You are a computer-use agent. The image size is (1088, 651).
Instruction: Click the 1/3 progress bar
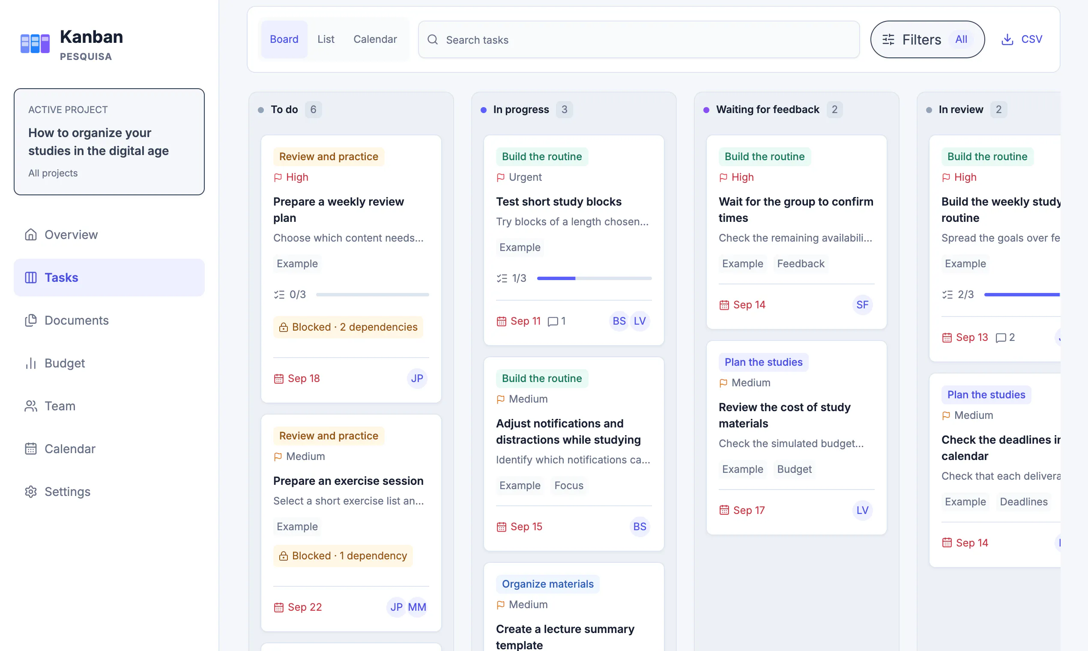[x=594, y=278]
